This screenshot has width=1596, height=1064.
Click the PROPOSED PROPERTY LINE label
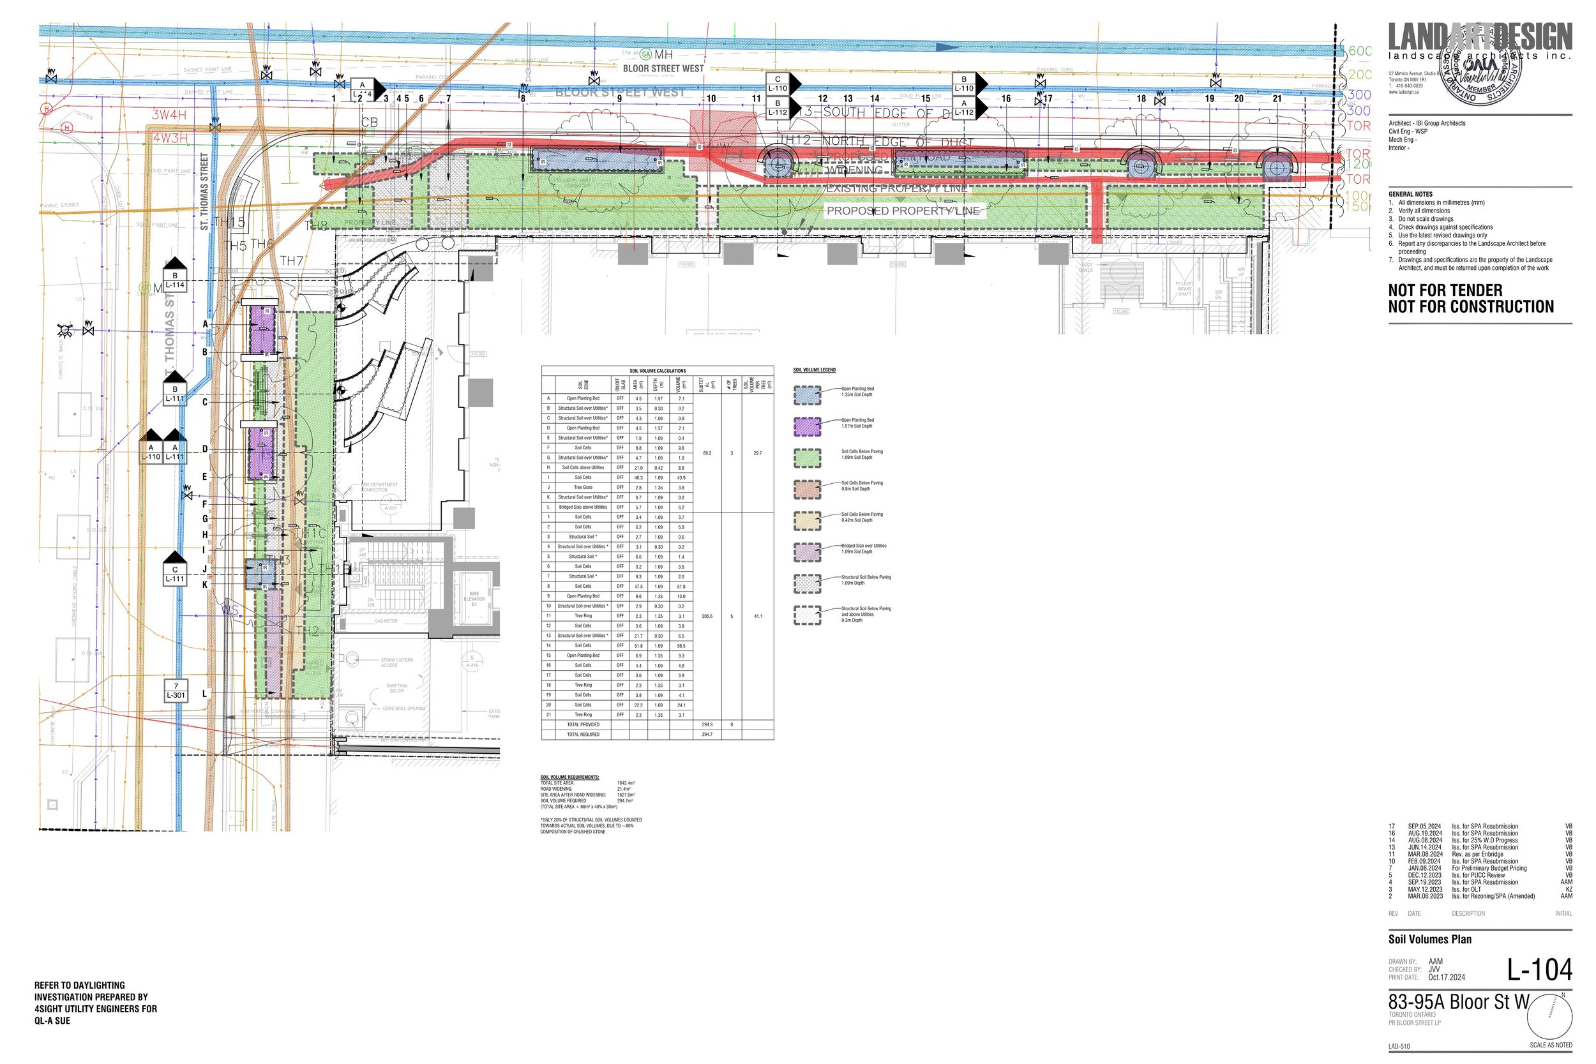(x=903, y=211)
